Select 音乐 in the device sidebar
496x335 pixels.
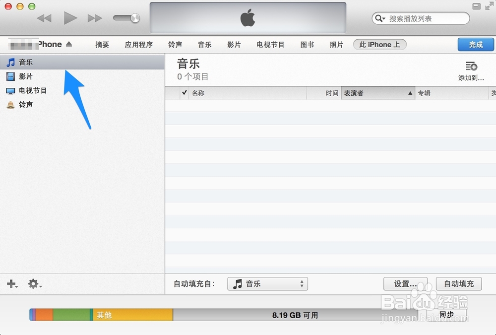[26, 62]
